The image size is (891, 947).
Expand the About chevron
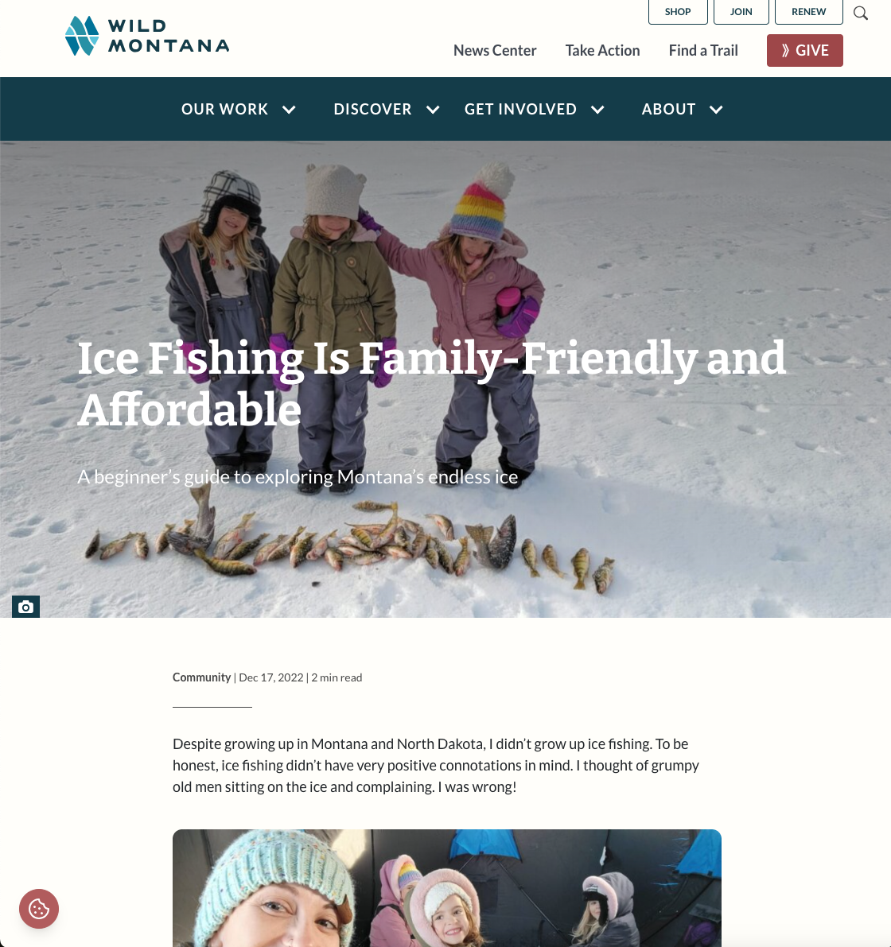[x=717, y=110]
